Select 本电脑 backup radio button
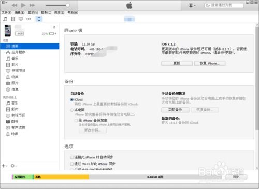This screenshot has width=259, height=189. [x=72, y=110]
